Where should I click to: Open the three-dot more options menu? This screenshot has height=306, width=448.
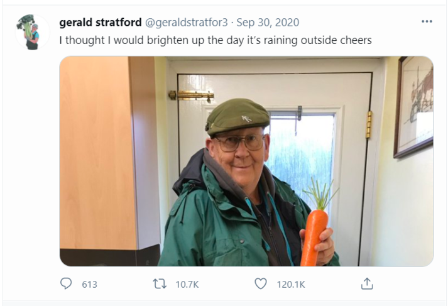[427, 21]
